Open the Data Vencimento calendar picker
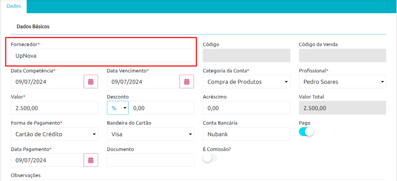The image size is (397, 181). pos(186,82)
